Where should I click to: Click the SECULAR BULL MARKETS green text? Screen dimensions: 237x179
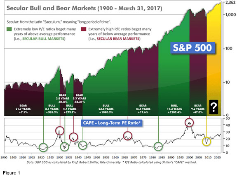43,39
